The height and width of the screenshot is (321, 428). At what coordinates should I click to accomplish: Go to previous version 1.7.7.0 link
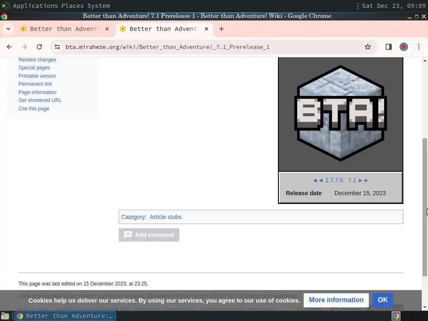click(334, 181)
